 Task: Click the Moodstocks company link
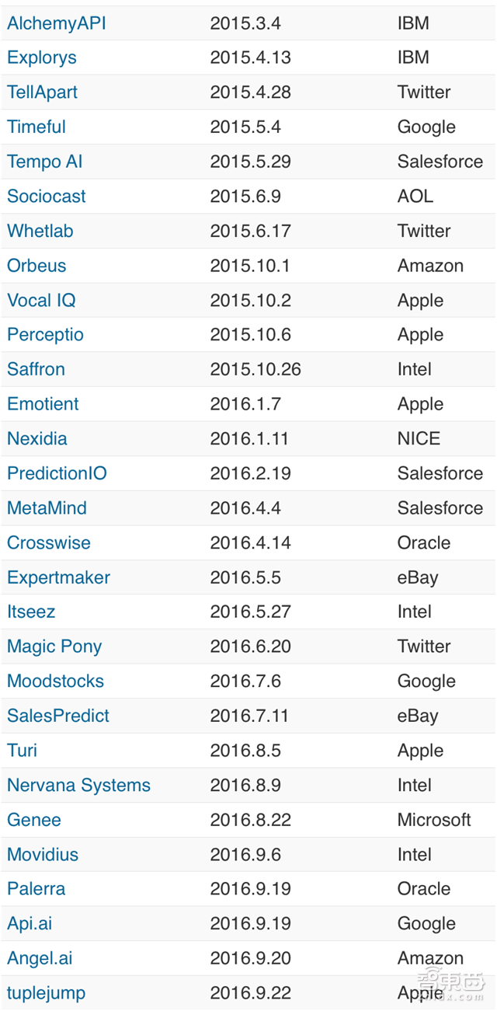pyautogui.click(x=56, y=682)
